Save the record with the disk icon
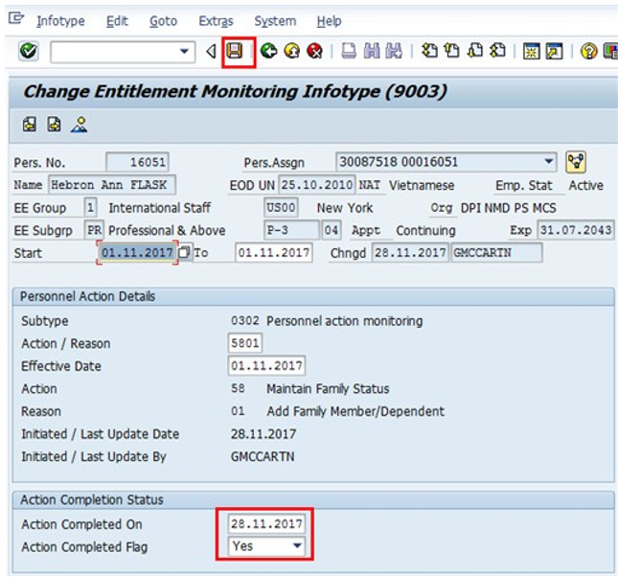618x578 pixels. pyautogui.click(x=235, y=51)
